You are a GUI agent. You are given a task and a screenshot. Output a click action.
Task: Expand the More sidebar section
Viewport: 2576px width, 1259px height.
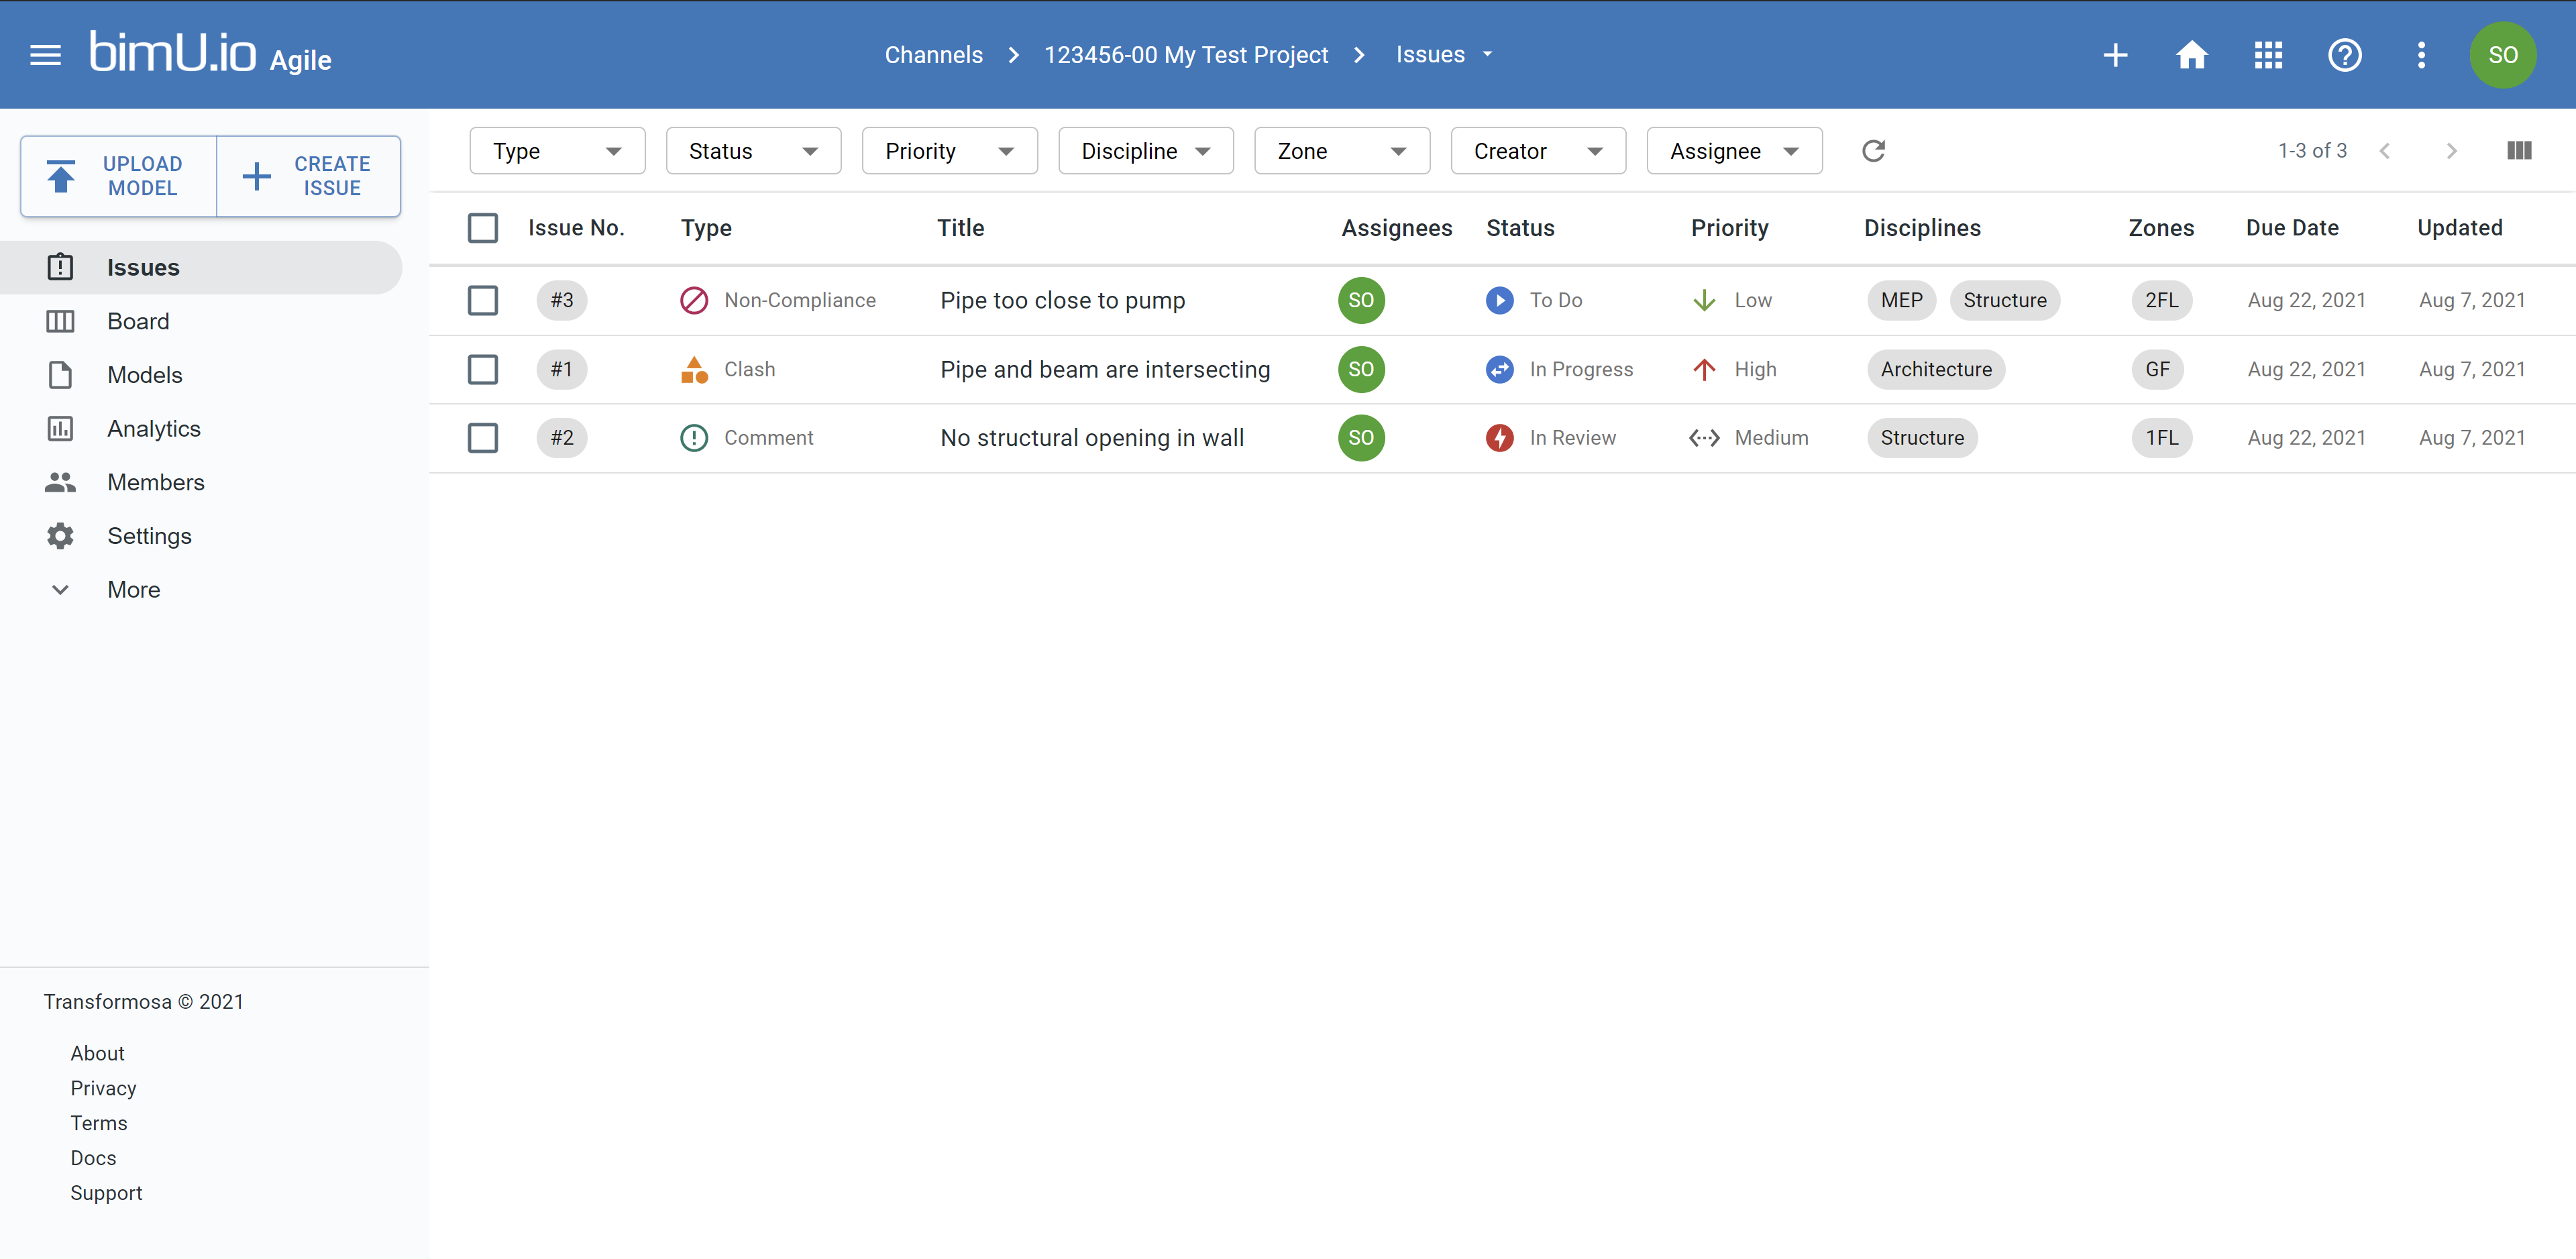[x=201, y=590]
